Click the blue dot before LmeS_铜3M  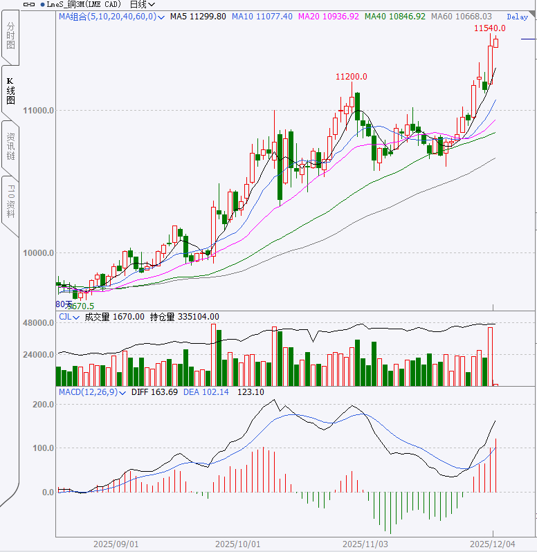pos(44,5)
